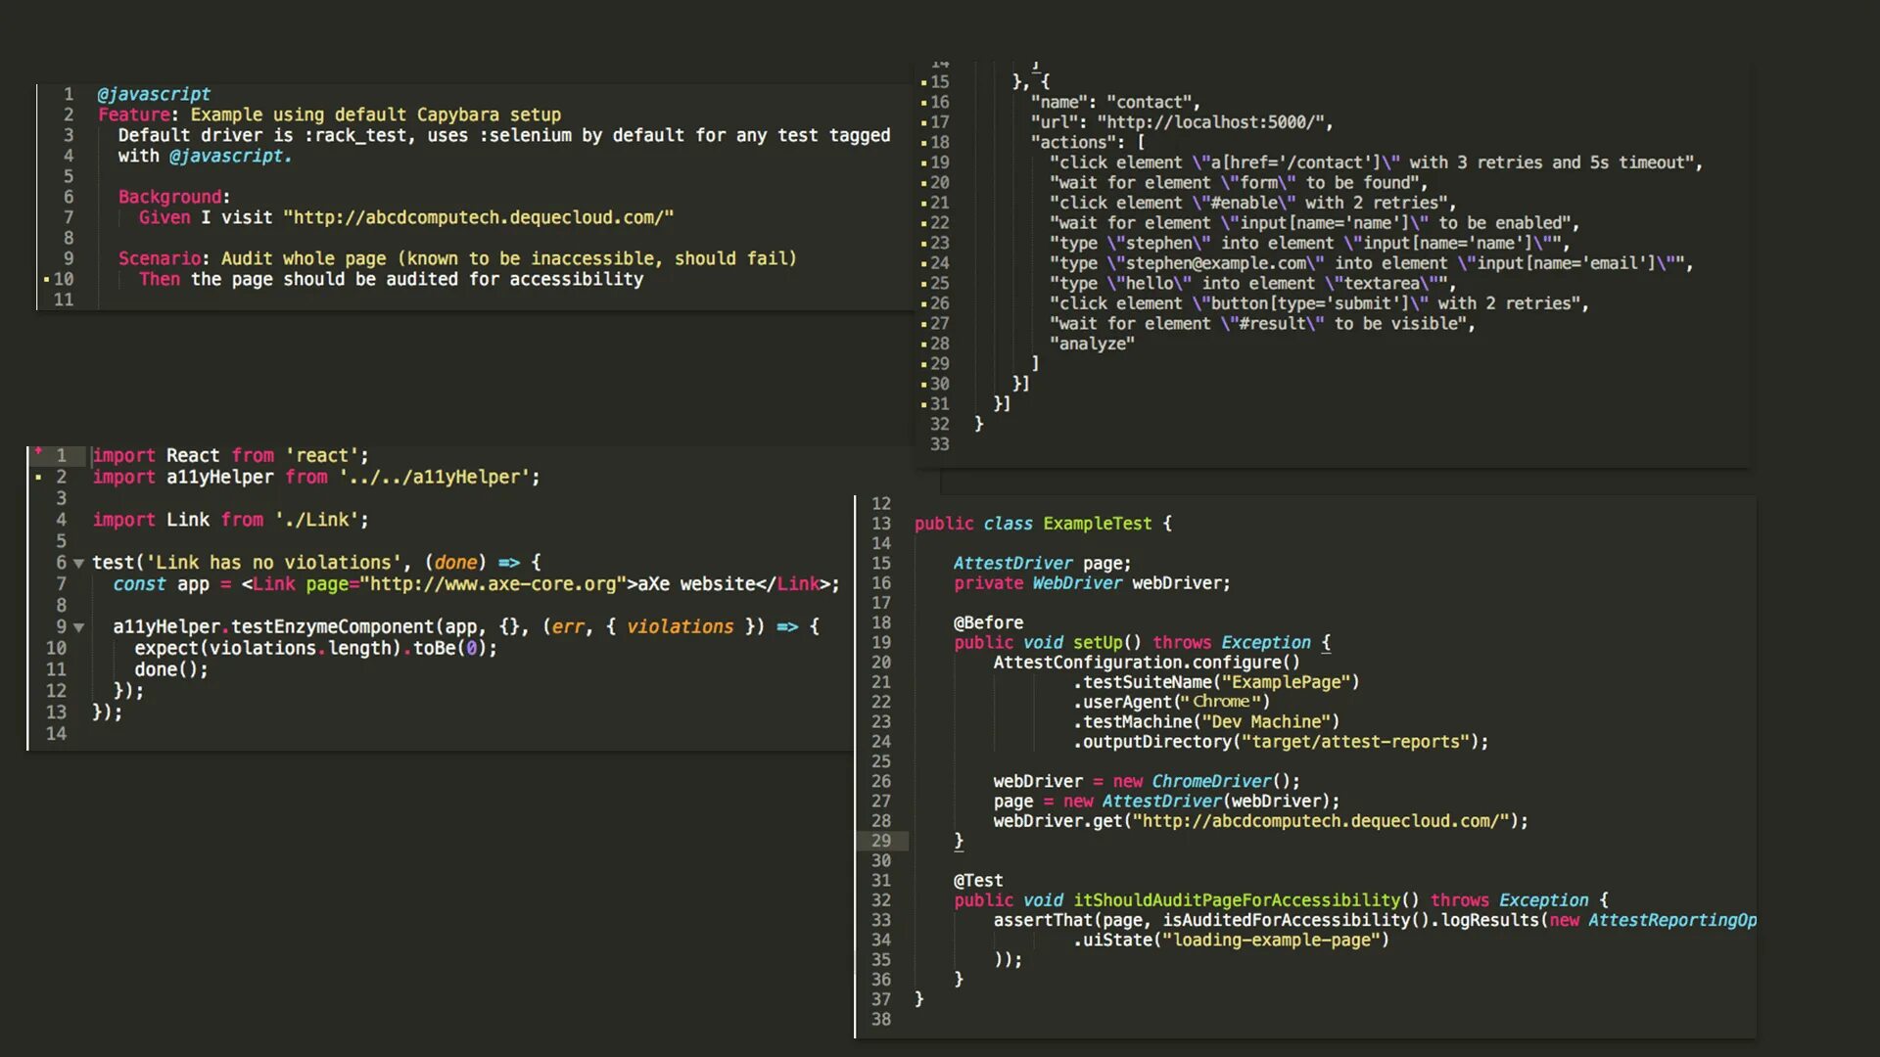This screenshot has width=1880, height=1057.
Task: Click the "contact" name value in the JSON
Action: (x=1150, y=102)
